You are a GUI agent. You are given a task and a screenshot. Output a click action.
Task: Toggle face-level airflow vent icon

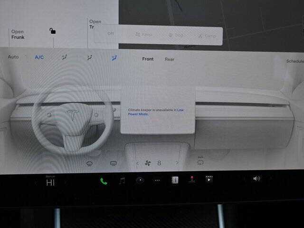pos(89,57)
